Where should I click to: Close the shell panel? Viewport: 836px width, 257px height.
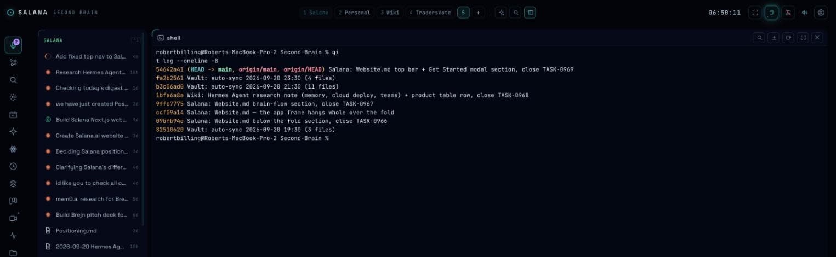tap(817, 38)
